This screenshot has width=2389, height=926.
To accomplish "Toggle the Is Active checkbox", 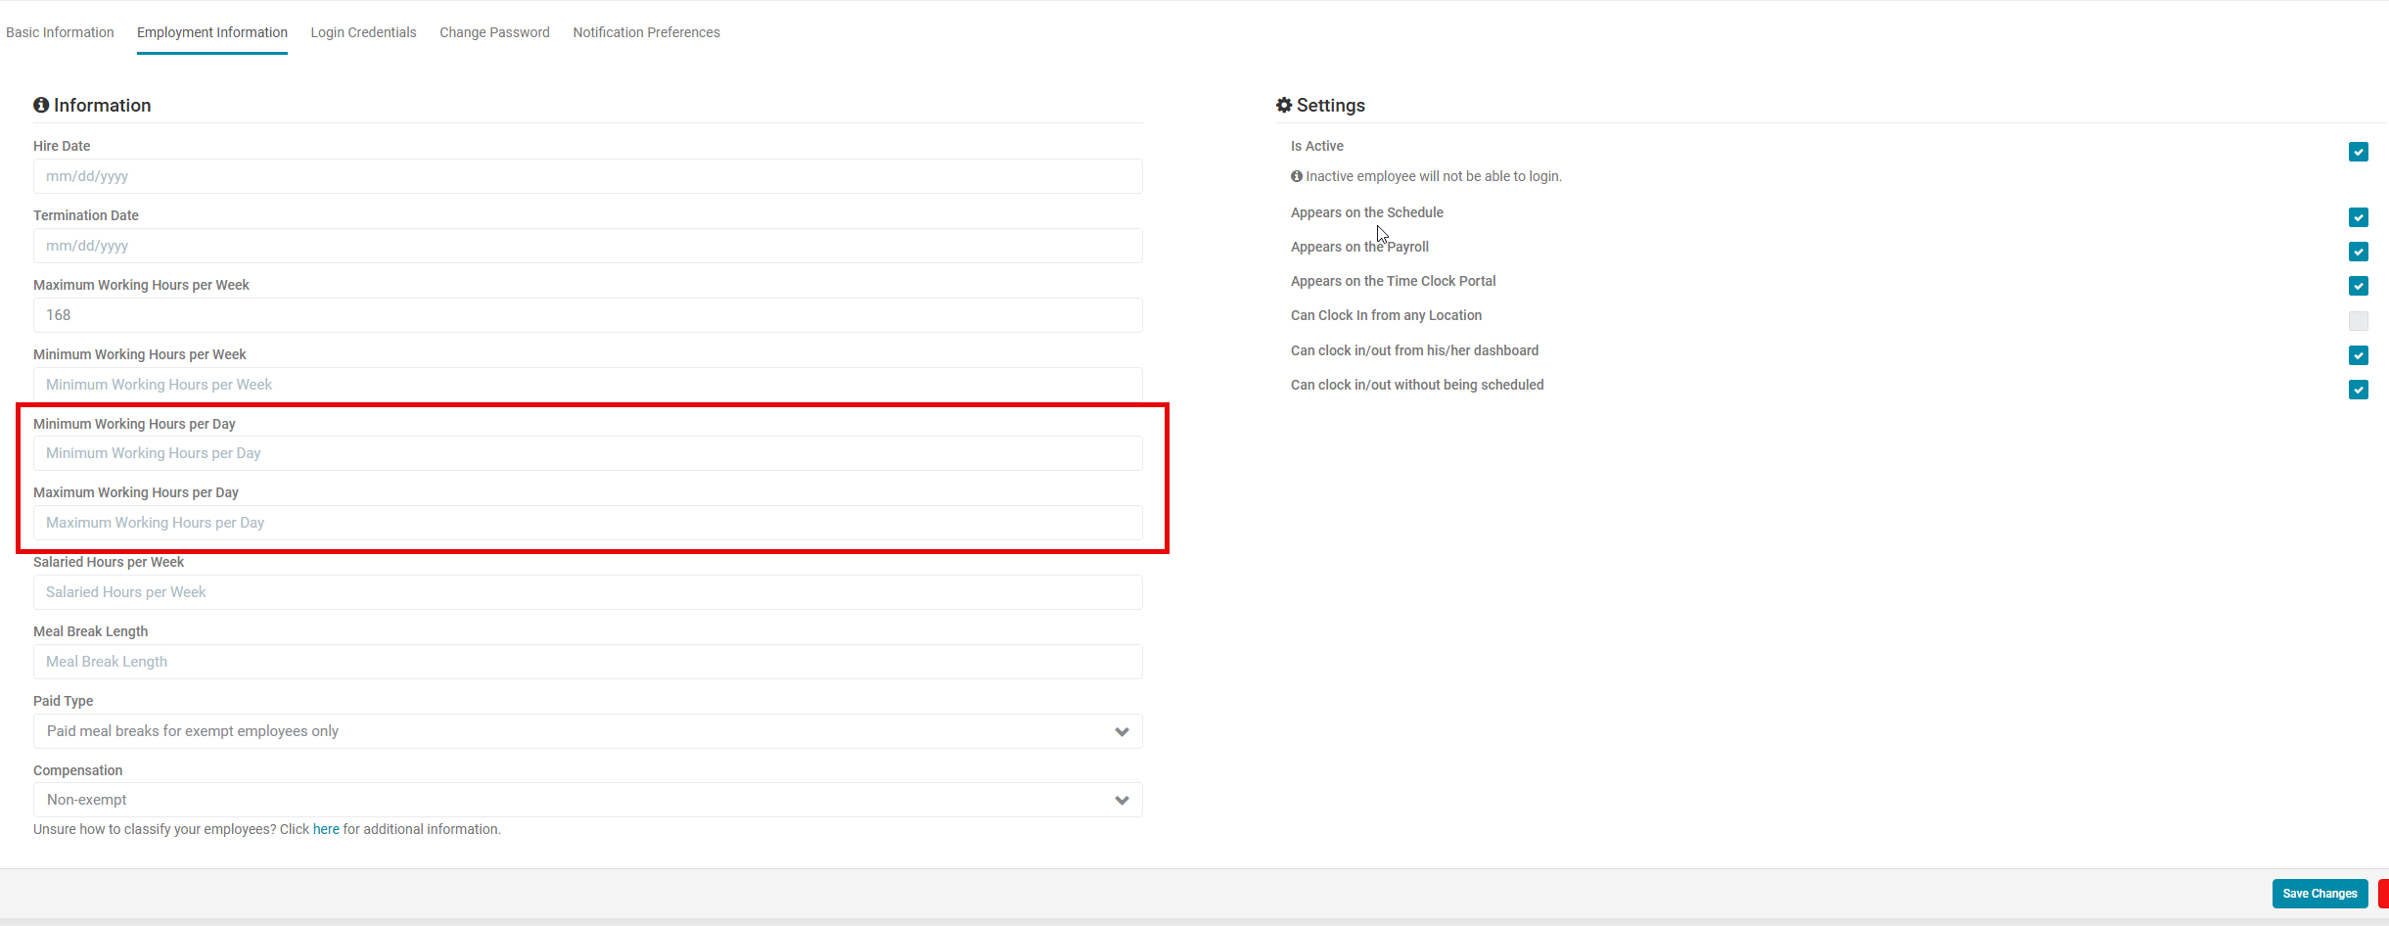I will [2358, 152].
